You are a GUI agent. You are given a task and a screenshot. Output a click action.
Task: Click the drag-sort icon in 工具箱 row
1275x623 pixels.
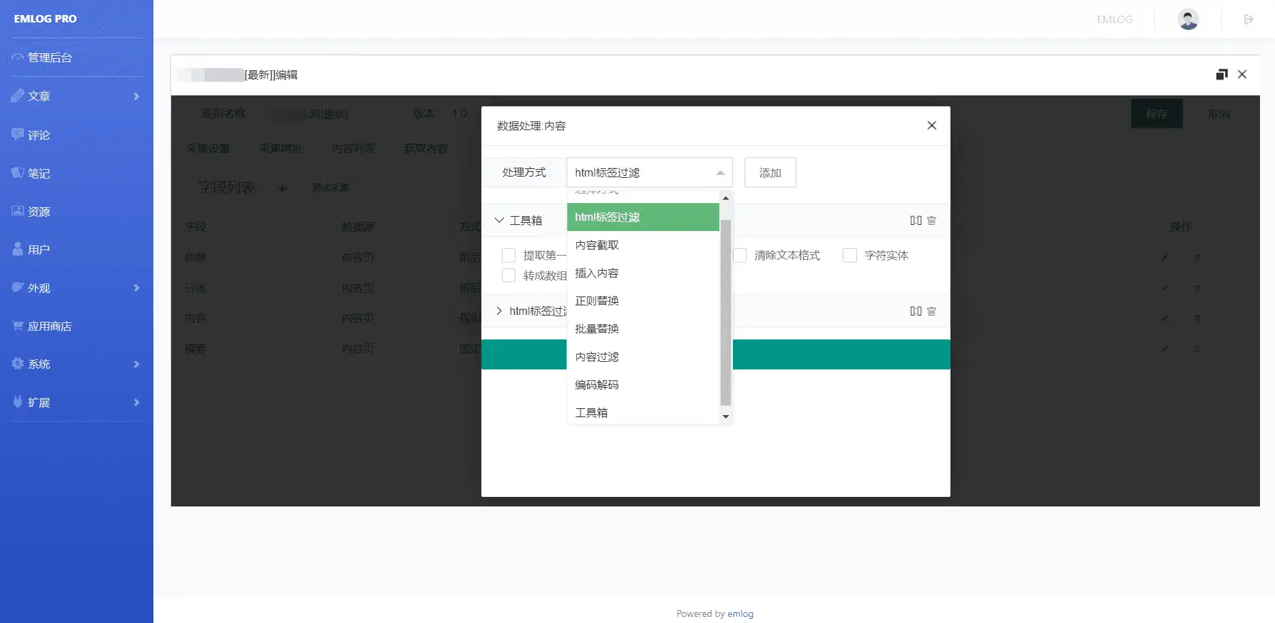916,220
